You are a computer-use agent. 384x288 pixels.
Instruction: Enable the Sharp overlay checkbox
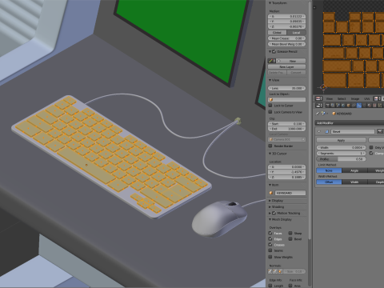pos(290,233)
